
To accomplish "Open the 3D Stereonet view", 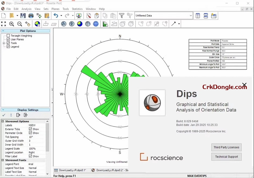I will (96, 24).
